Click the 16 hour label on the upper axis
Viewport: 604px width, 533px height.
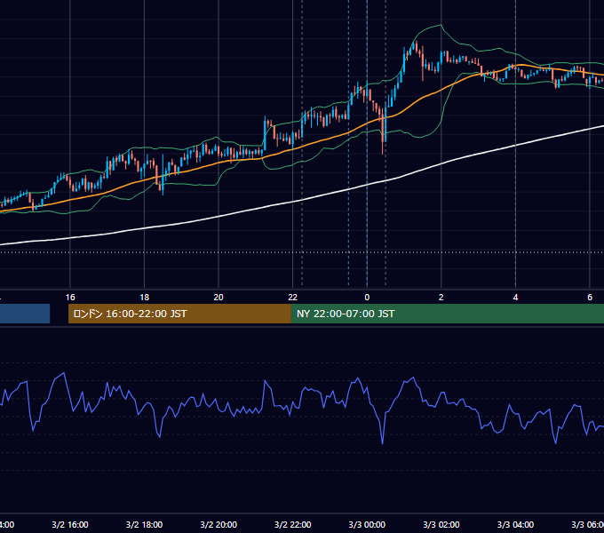pos(70,298)
